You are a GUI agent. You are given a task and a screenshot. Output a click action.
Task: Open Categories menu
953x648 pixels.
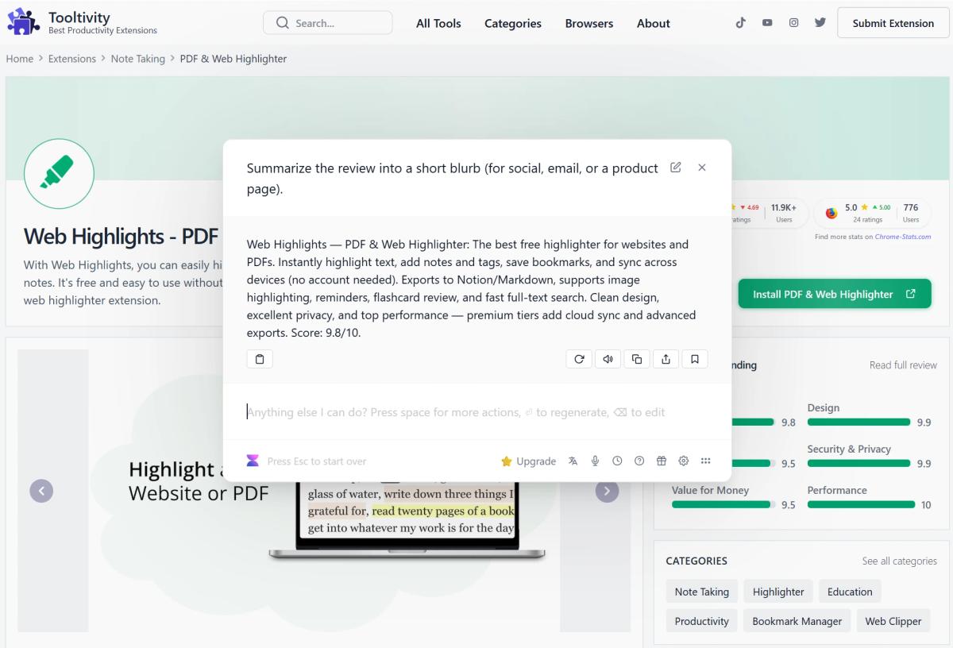(513, 23)
